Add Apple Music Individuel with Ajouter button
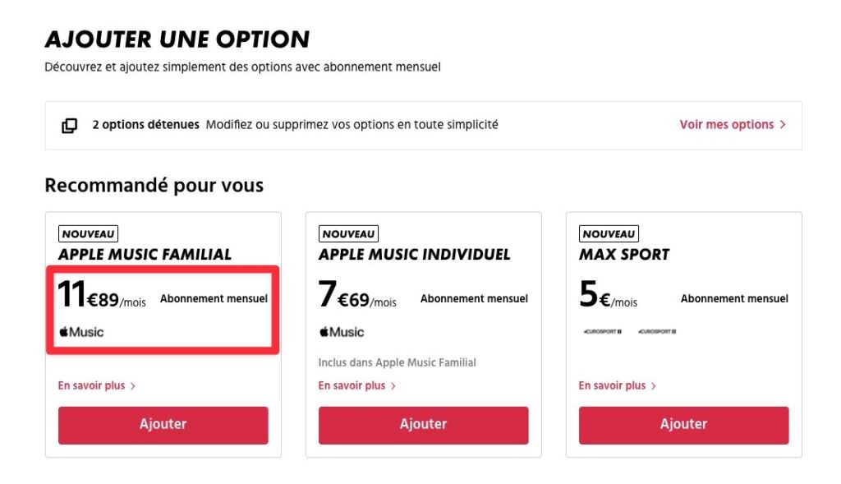This screenshot has width=841, height=484. pyautogui.click(x=423, y=425)
